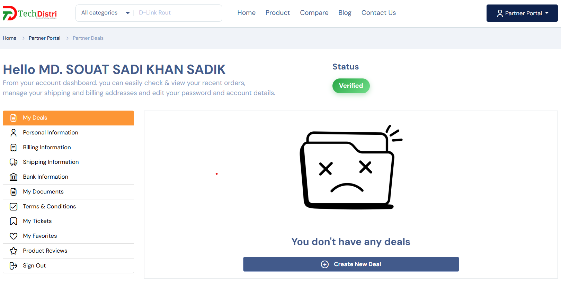Screen dimensions: 561x282
Task: Click the Sign Out arrow icon
Action: pos(14,266)
